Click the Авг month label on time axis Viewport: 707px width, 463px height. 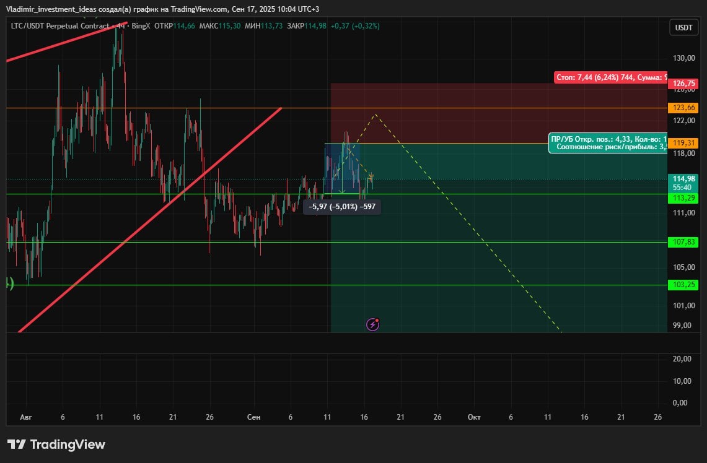[x=26, y=417]
